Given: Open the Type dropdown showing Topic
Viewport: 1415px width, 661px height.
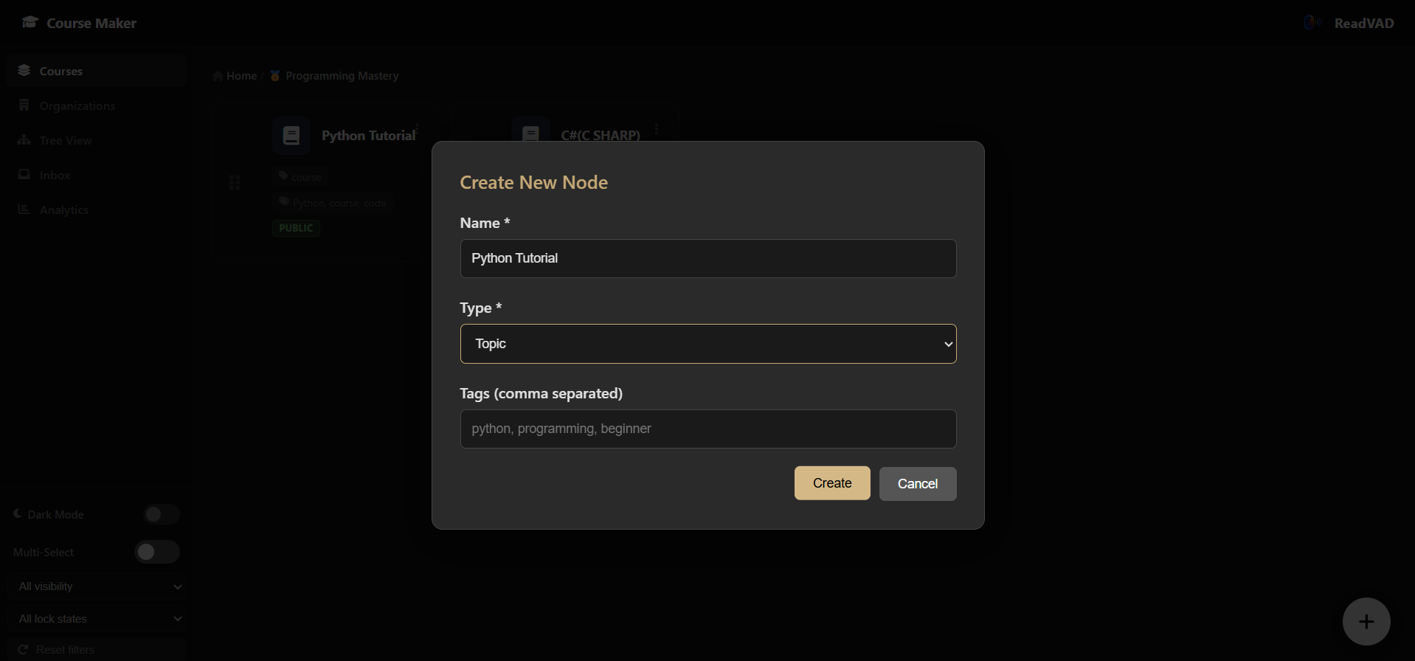Looking at the screenshot, I should click(x=708, y=344).
